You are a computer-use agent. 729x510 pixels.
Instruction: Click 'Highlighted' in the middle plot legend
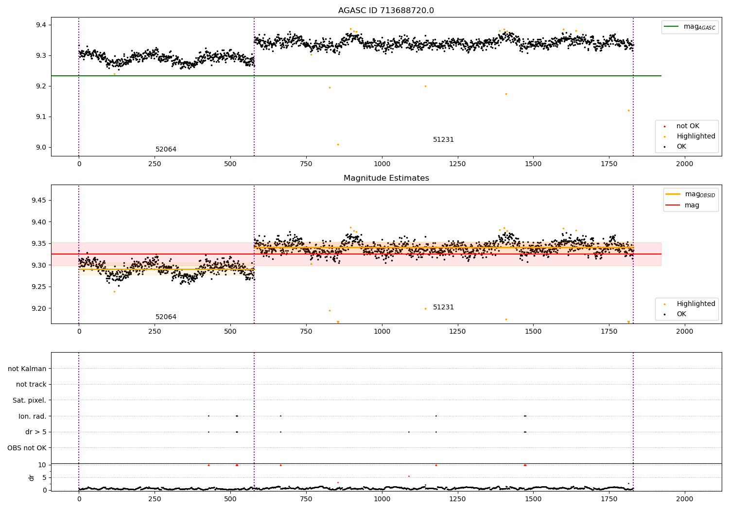689,304
